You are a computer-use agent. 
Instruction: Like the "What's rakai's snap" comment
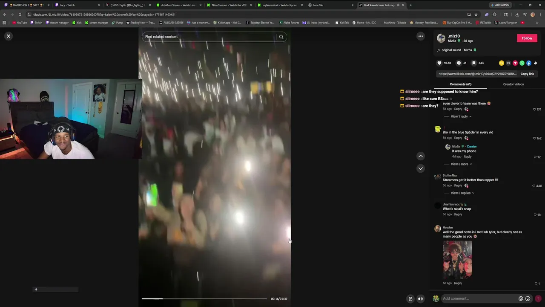pyautogui.click(x=536, y=215)
